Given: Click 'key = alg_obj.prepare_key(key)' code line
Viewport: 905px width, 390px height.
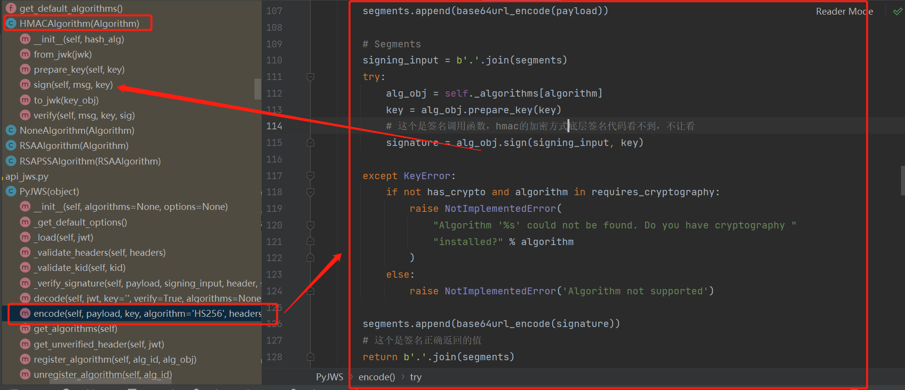Looking at the screenshot, I should click(474, 110).
